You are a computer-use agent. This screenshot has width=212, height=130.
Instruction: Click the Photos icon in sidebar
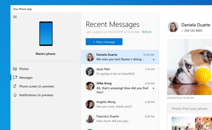[15, 69]
